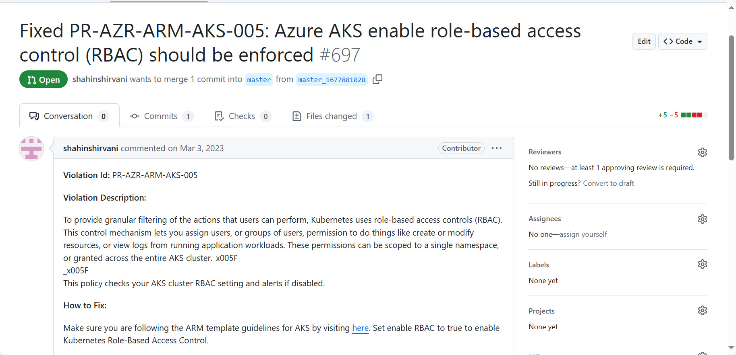Click the scrollbar up arrow
The image size is (736, 355).
tap(732, 8)
